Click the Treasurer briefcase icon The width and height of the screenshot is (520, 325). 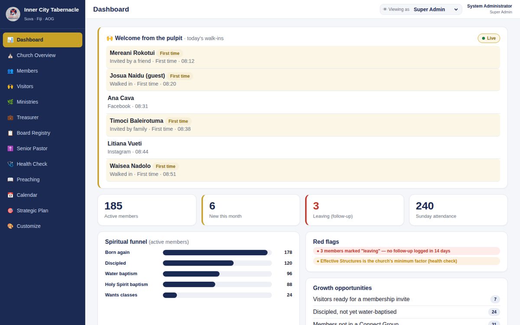point(10,117)
